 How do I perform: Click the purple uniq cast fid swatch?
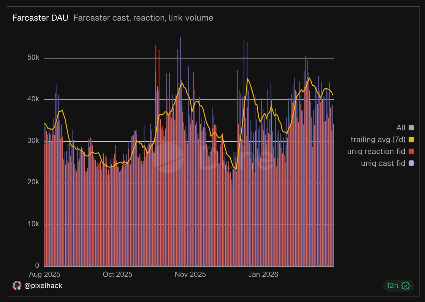click(411, 163)
